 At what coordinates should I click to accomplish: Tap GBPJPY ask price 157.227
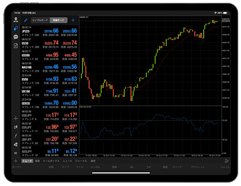[70, 139]
